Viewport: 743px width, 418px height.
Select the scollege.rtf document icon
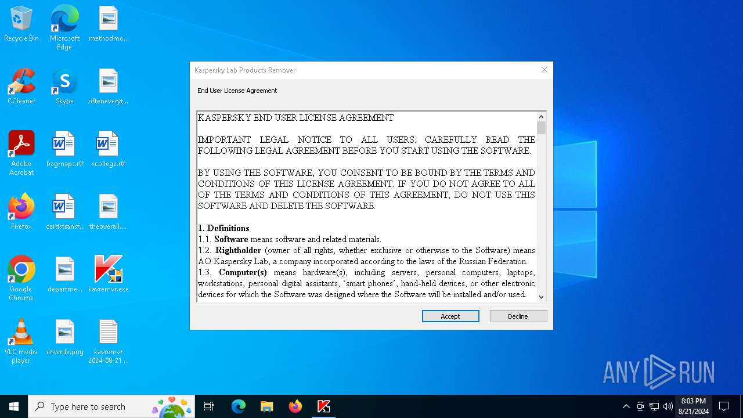109,150
